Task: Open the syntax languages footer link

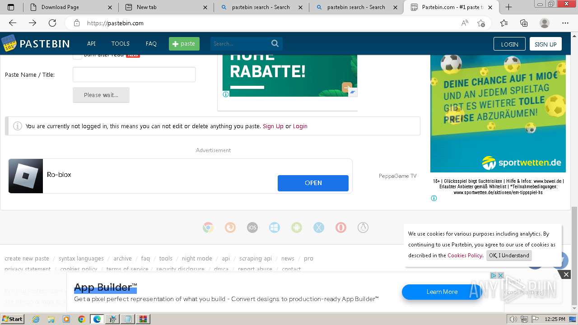Action: (81, 259)
